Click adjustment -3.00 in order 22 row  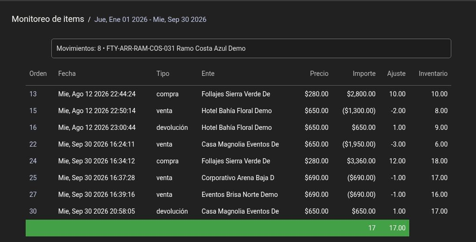tap(398, 144)
